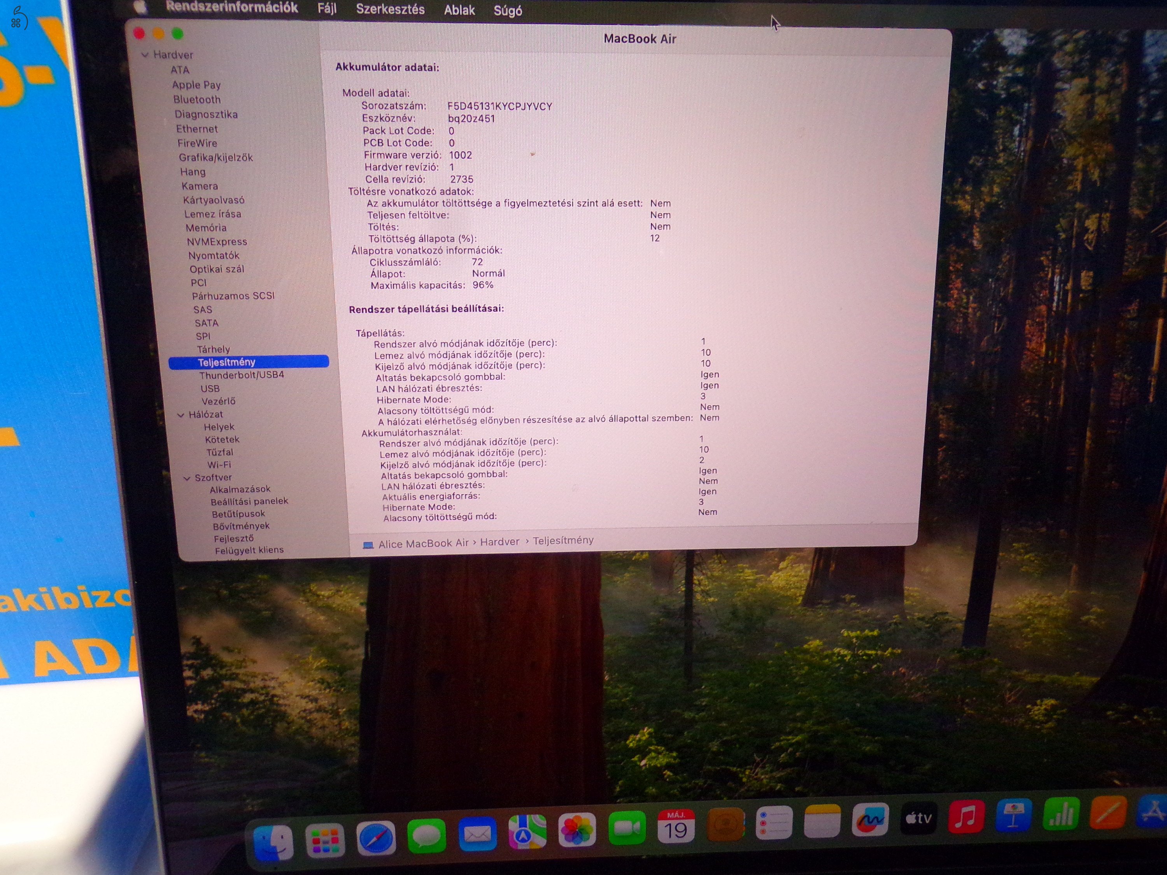Select the highlighted Teljesítmény sidebar item

249,362
